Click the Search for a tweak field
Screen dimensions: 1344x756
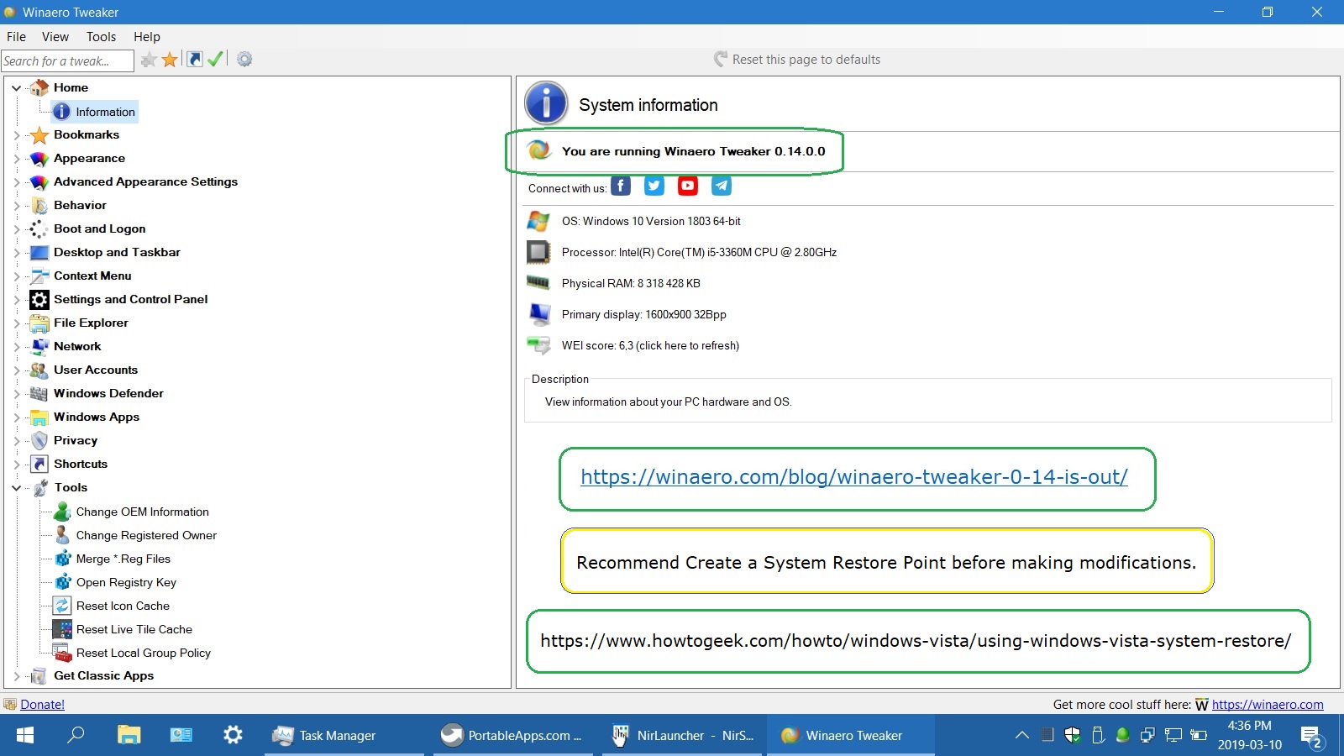(67, 60)
